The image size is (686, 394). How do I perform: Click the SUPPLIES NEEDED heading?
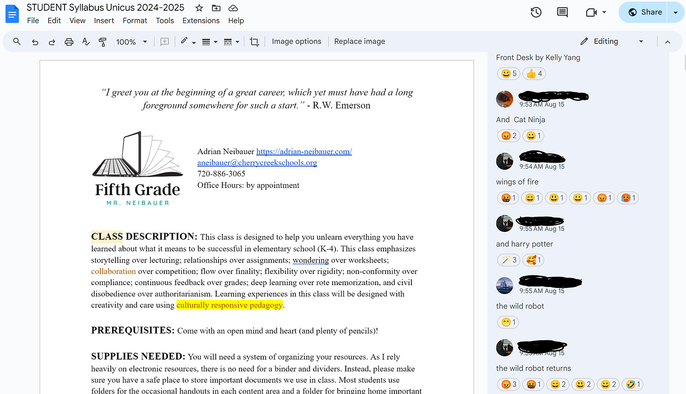138,356
